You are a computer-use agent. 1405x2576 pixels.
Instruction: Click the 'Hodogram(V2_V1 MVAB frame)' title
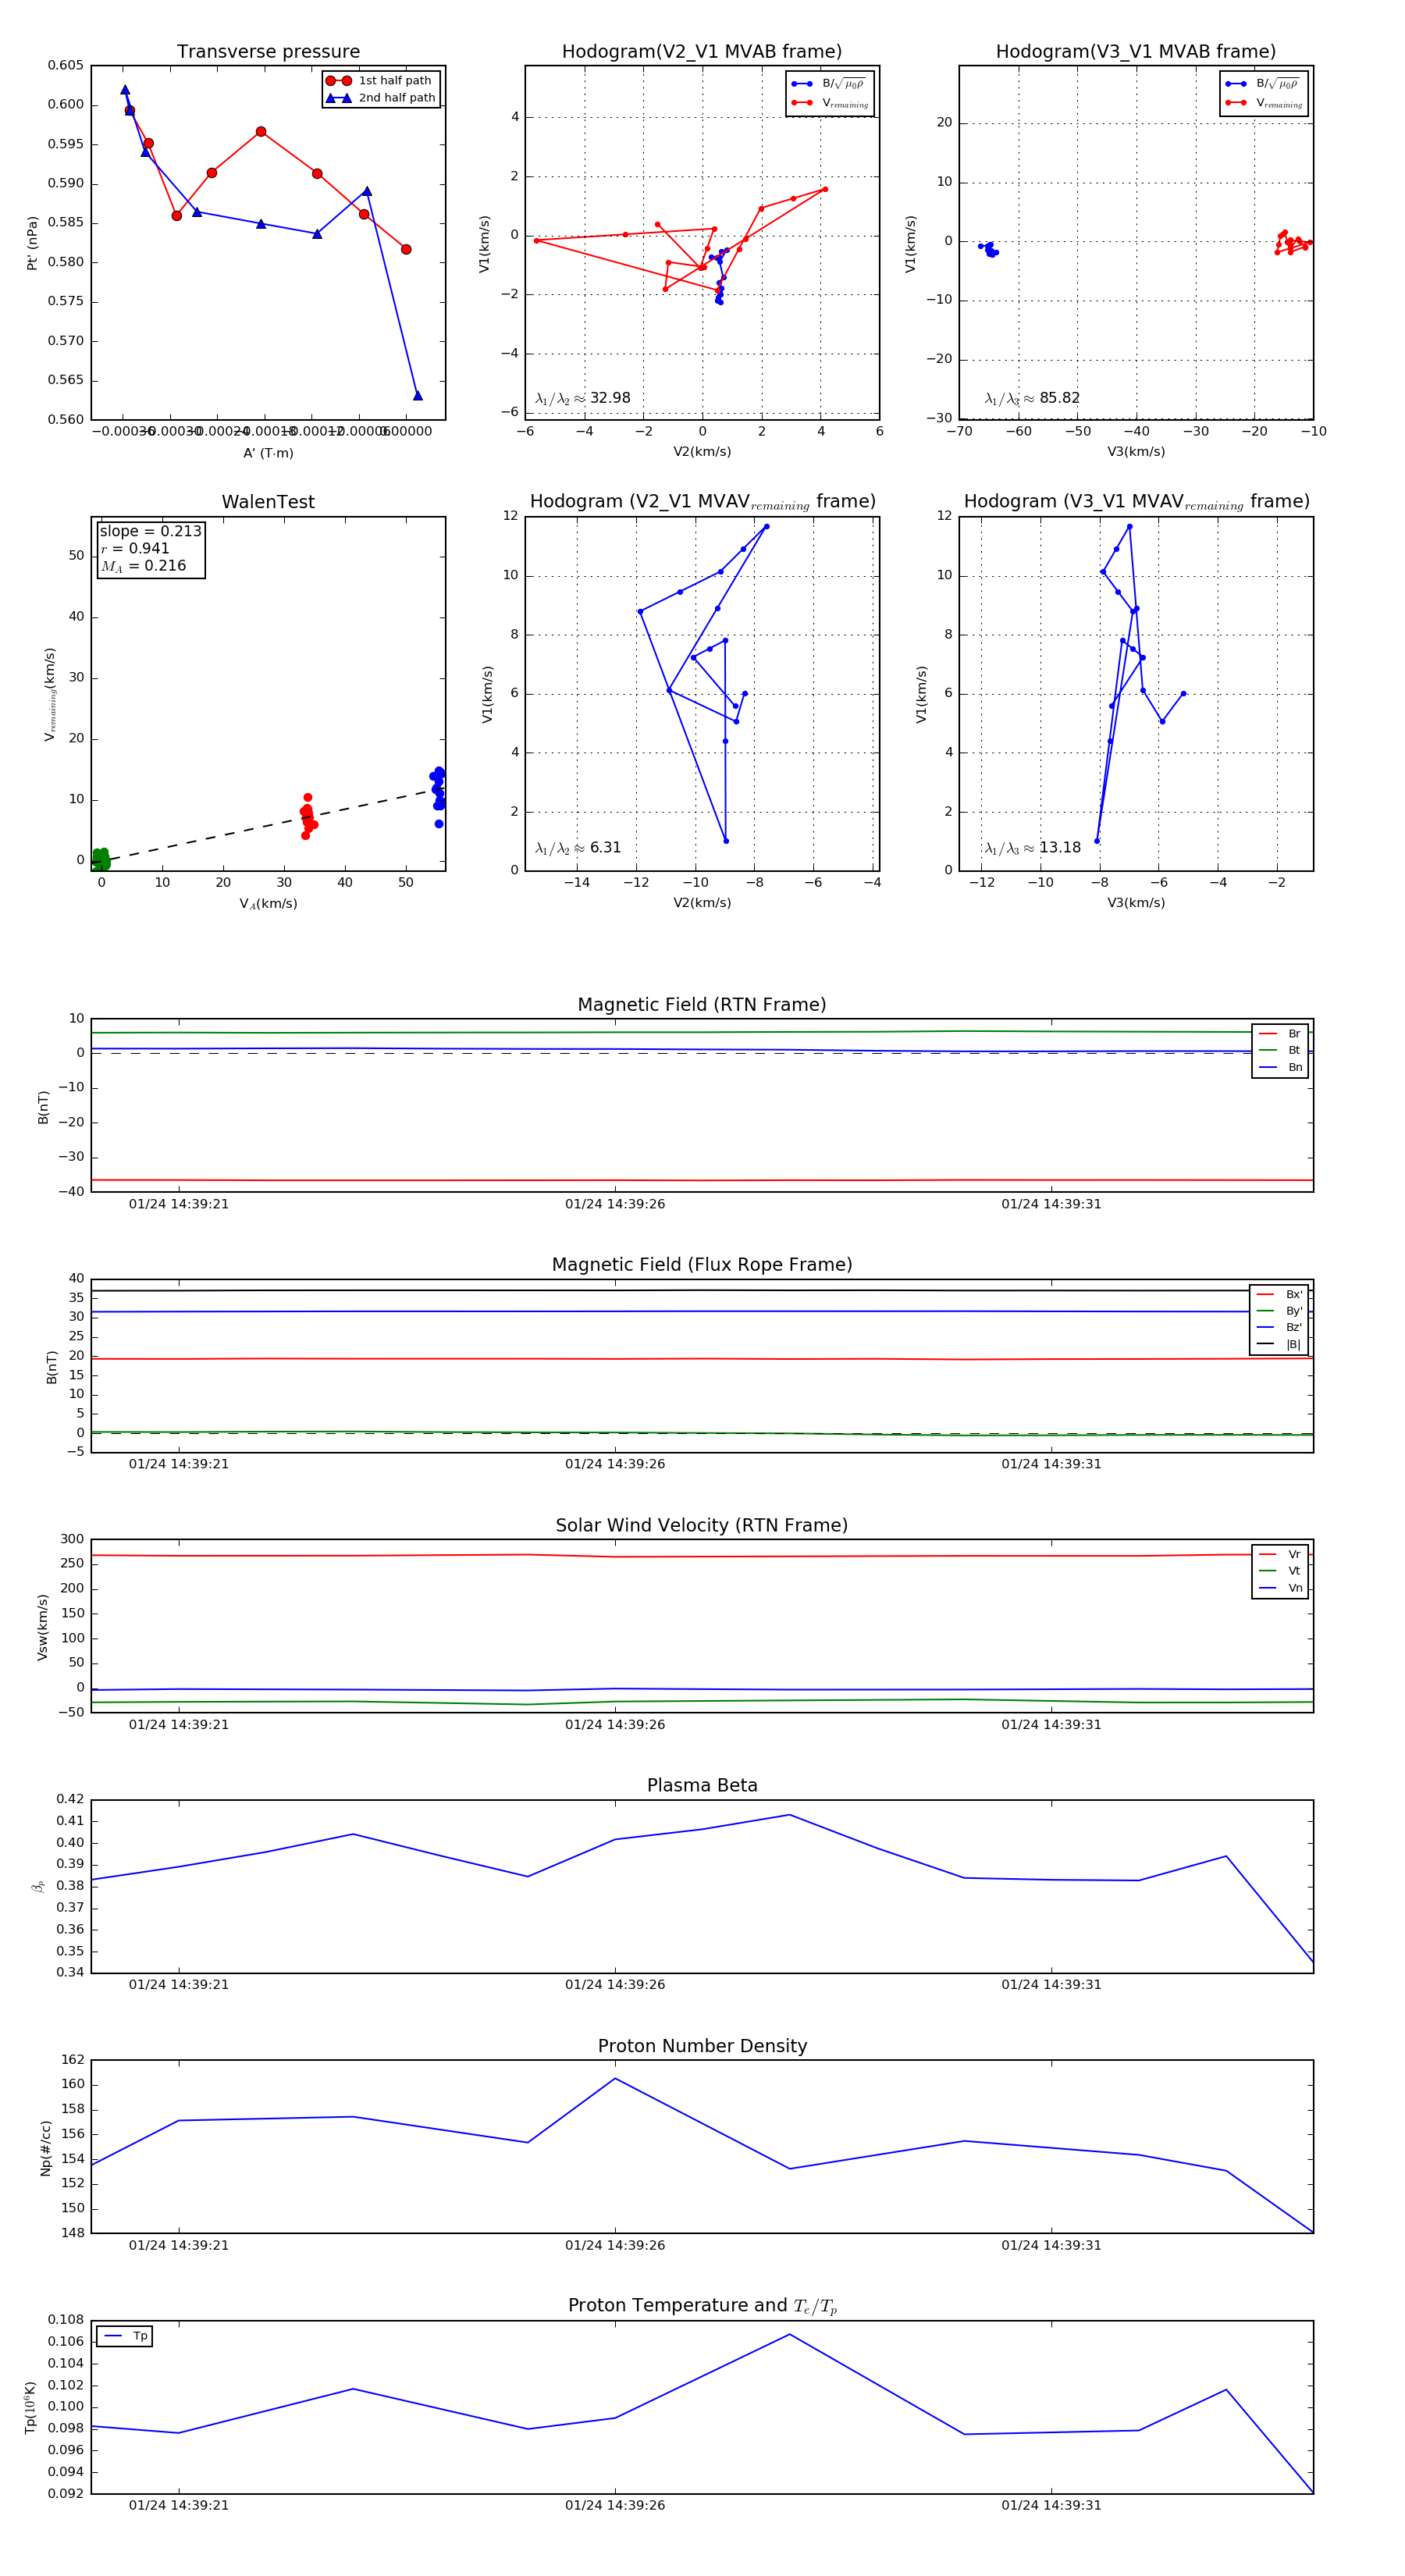click(x=702, y=52)
